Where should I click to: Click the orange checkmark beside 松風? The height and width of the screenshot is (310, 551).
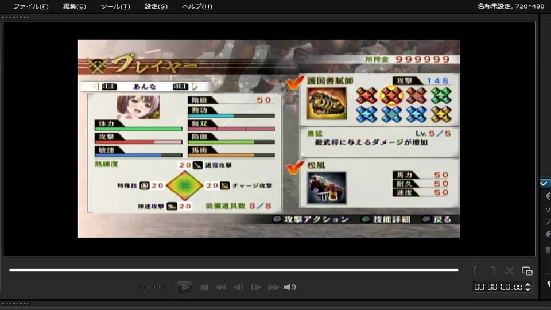tap(294, 167)
